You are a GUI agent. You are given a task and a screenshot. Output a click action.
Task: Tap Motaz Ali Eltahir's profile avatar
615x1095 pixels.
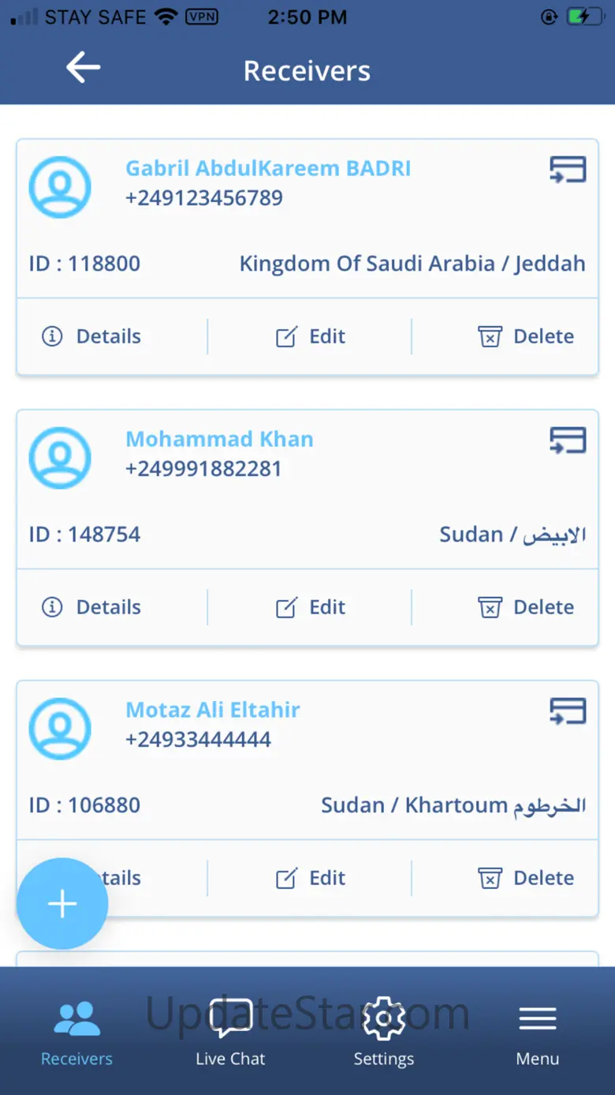(60, 729)
